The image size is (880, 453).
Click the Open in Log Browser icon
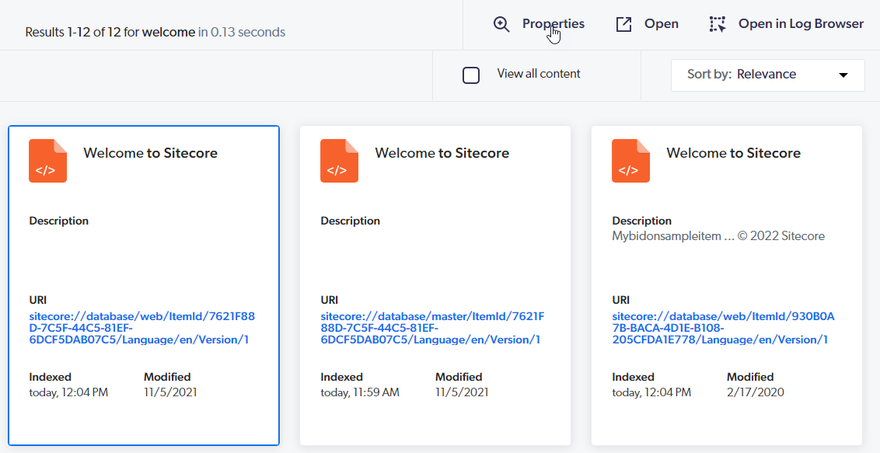click(x=718, y=24)
